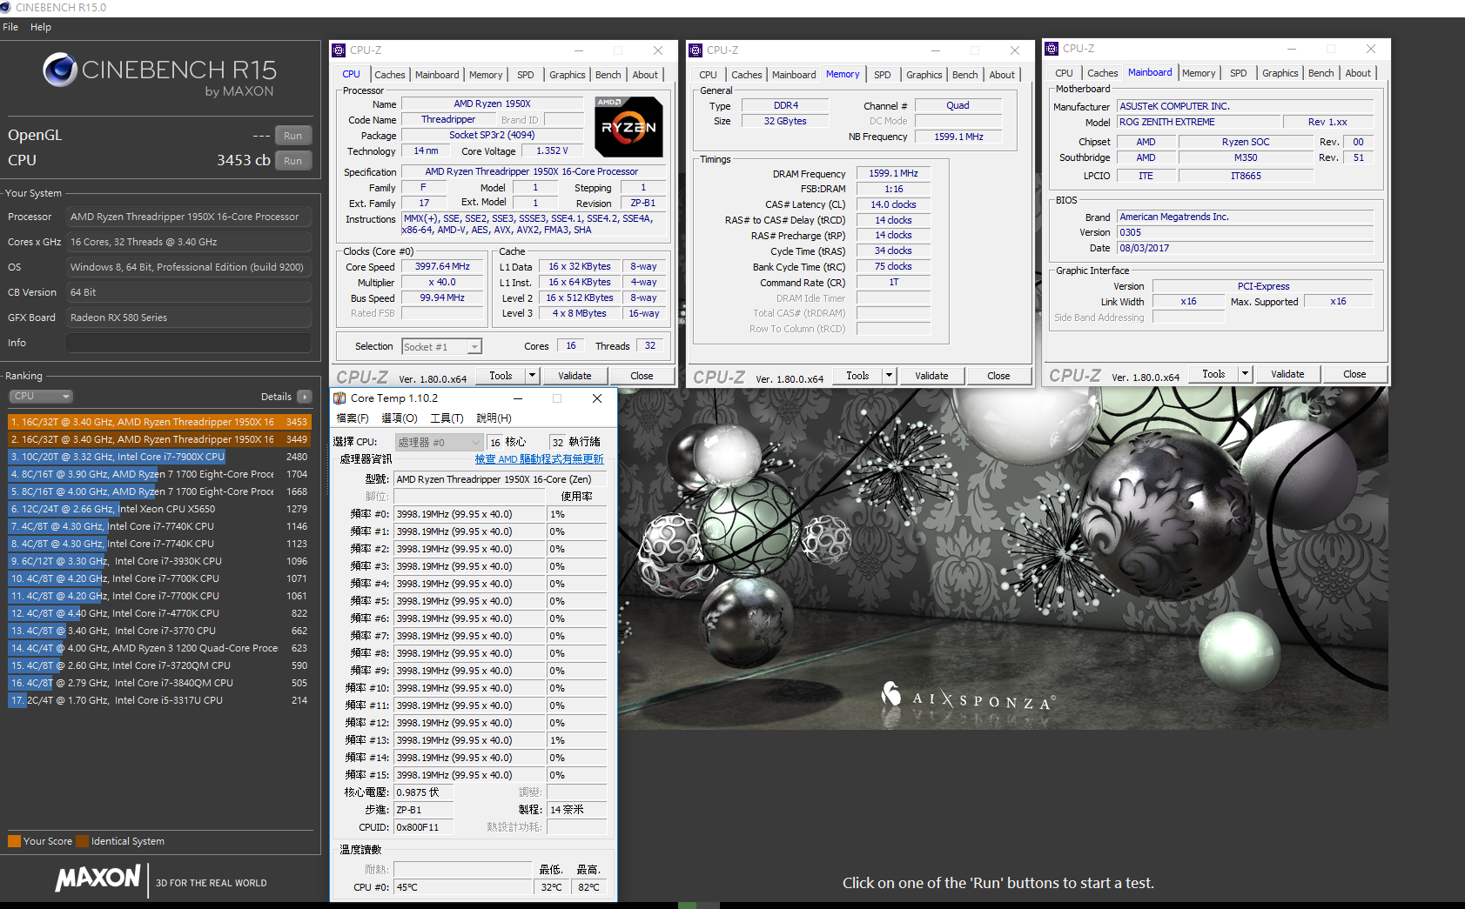Click the Cinebench R15 logo sphere icon
This screenshot has height=909, width=1465.
pyautogui.click(x=60, y=70)
